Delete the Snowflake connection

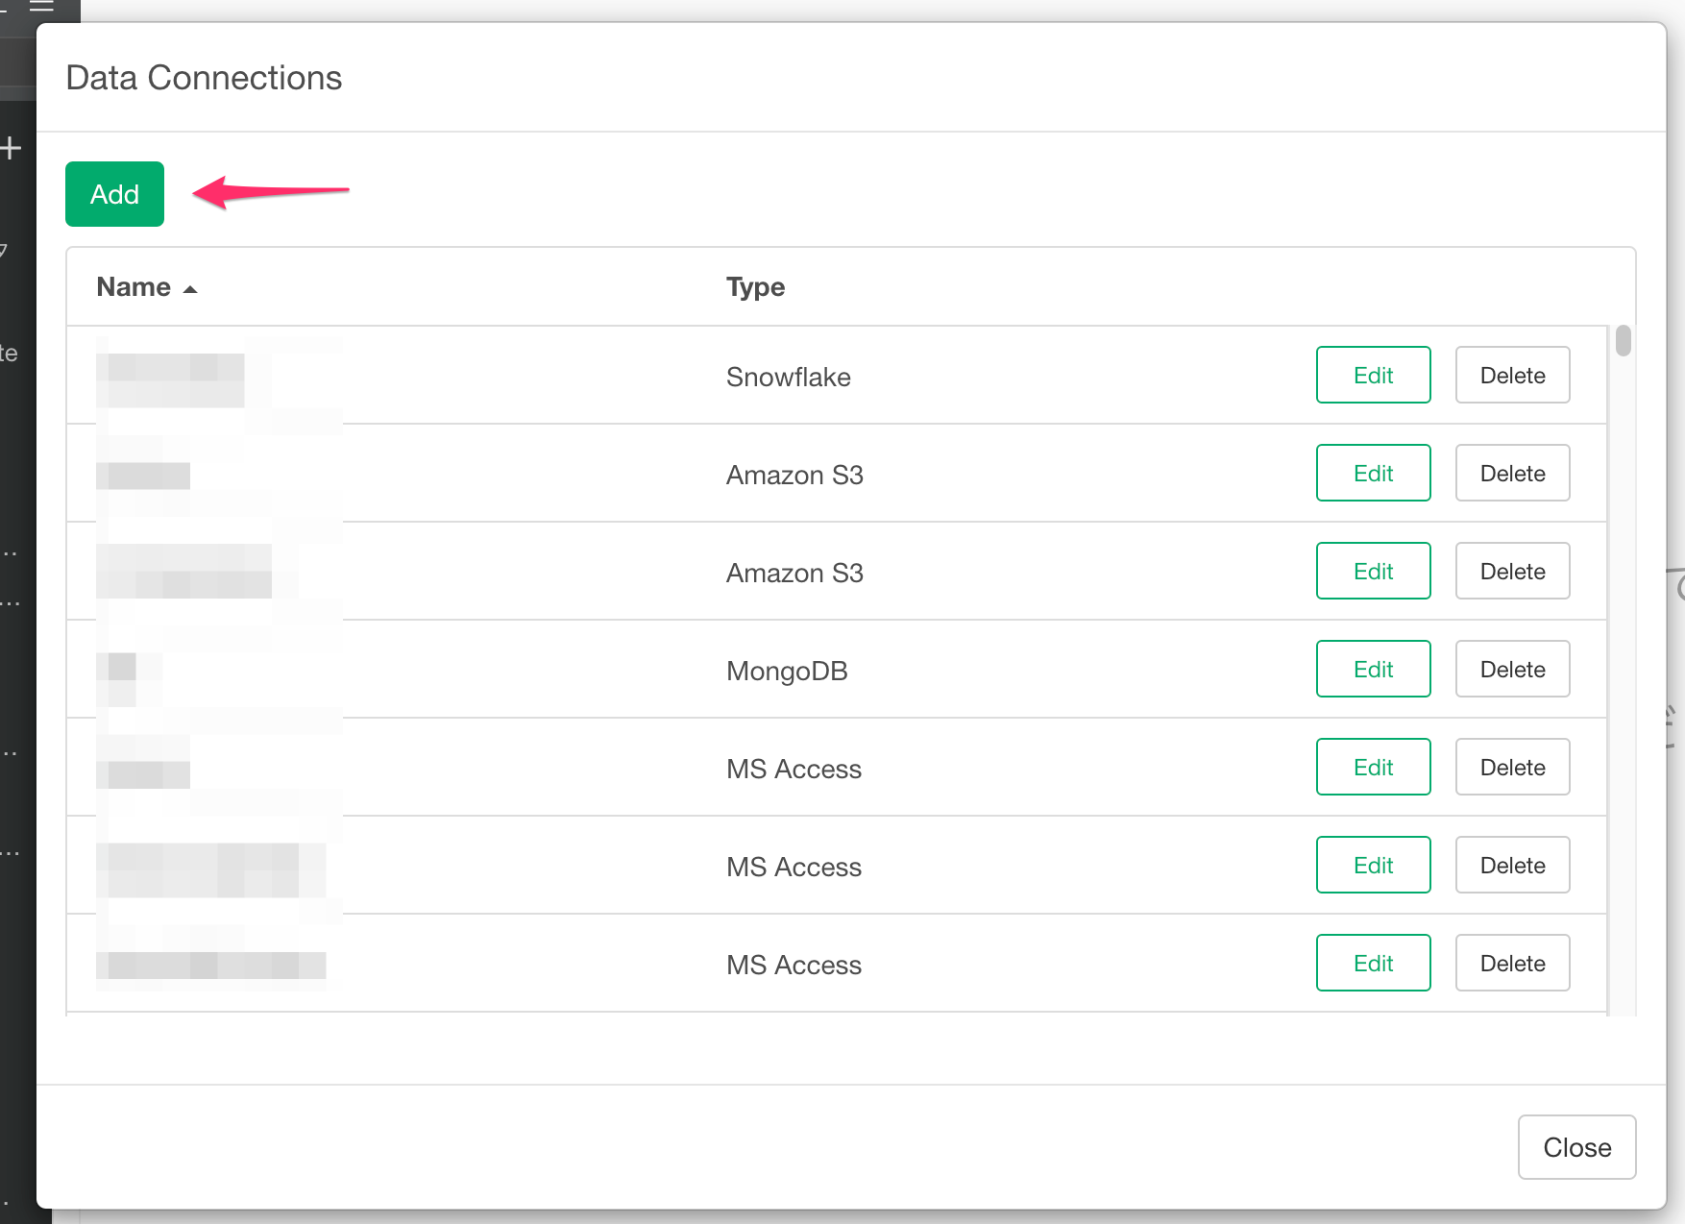pos(1512,375)
